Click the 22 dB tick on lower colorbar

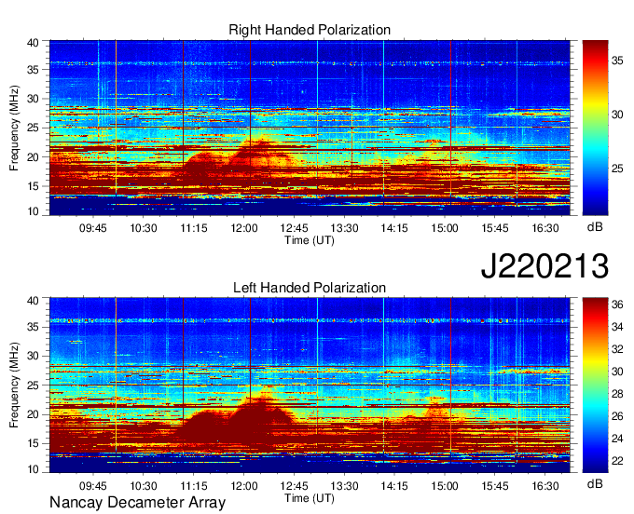(x=617, y=461)
